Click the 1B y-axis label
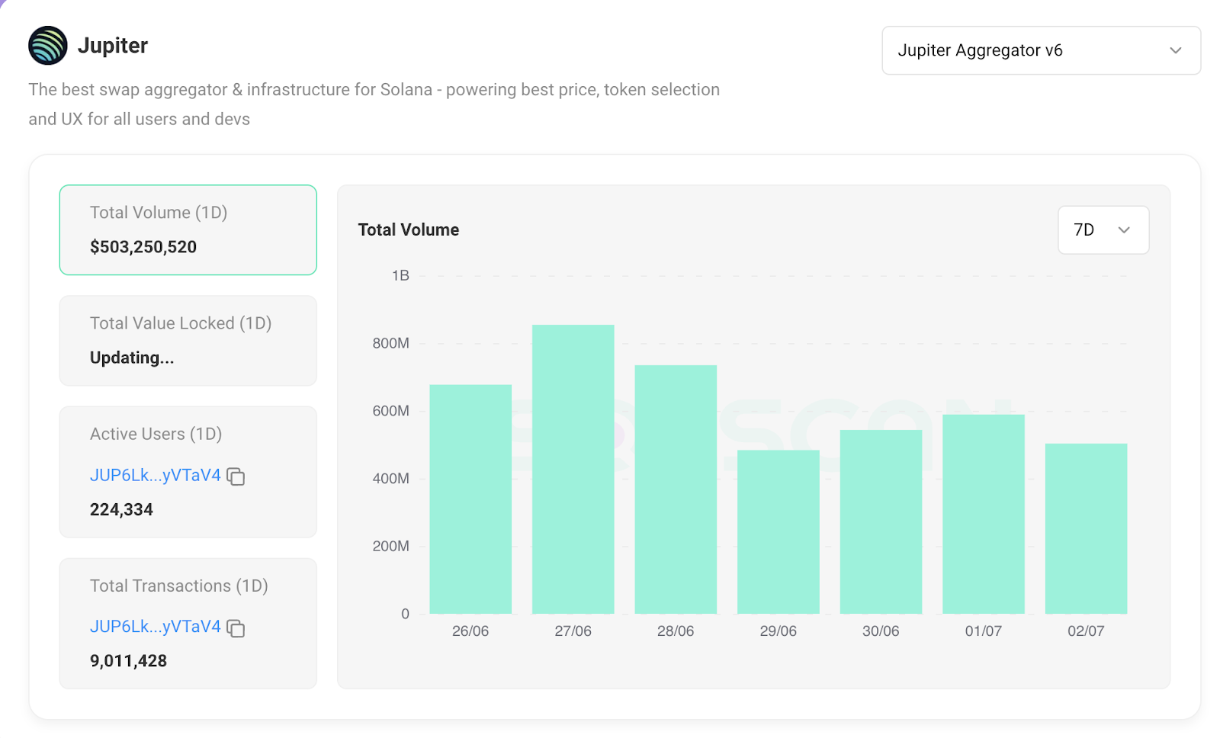The image size is (1220, 738). (400, 276)
